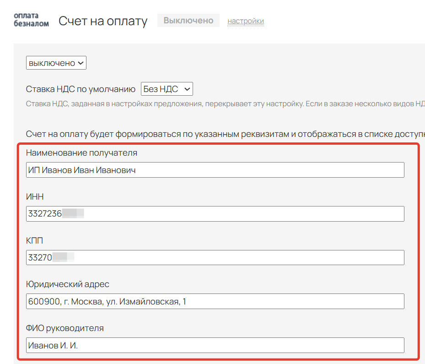Click the ФИО руководителя label
Viewport: 425px width, 364px height.
click(65, 328)
